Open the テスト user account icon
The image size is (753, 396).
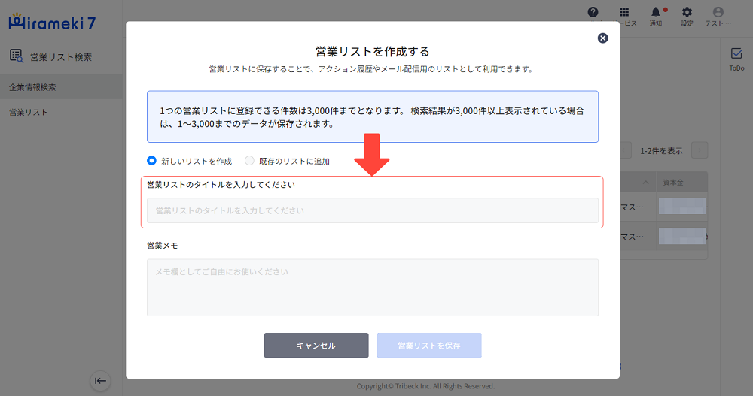(x=718, y=12)
